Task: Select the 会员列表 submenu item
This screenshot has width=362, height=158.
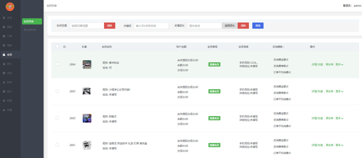Action: click(32, 21)
